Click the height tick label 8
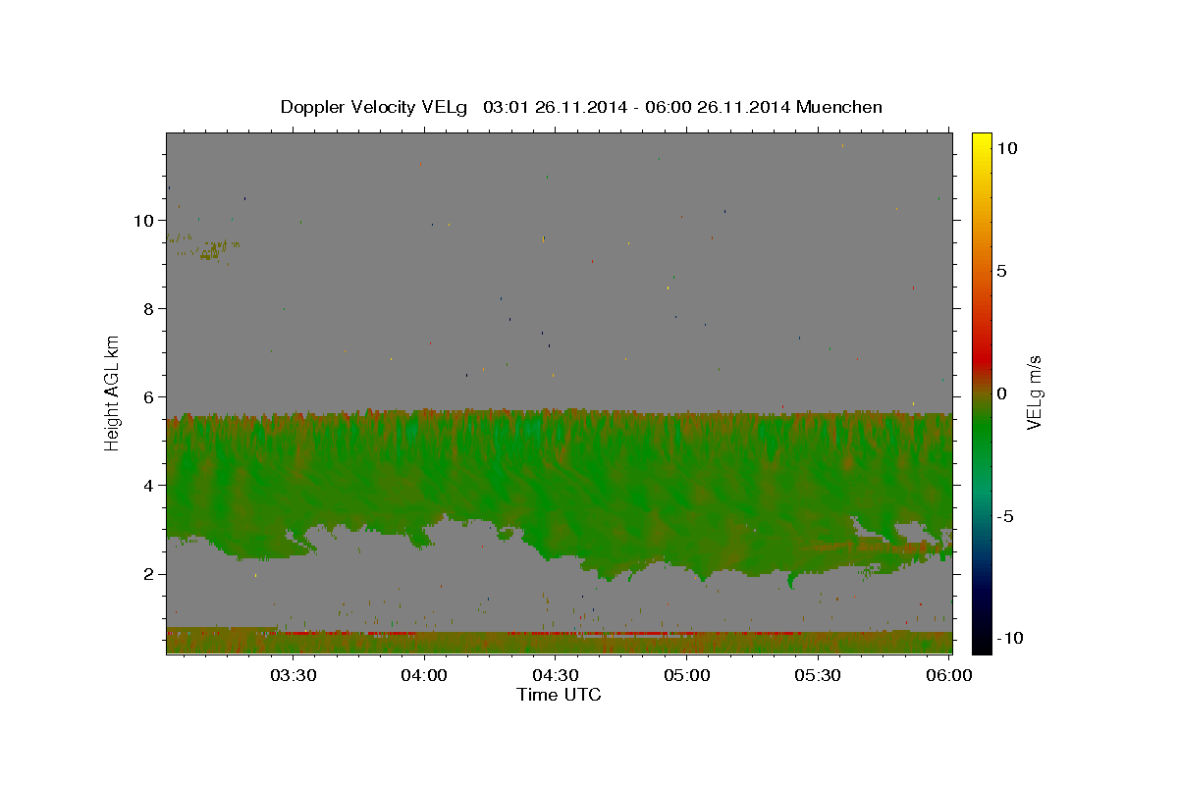This screenshot has width=1178, height=785. 149,309
